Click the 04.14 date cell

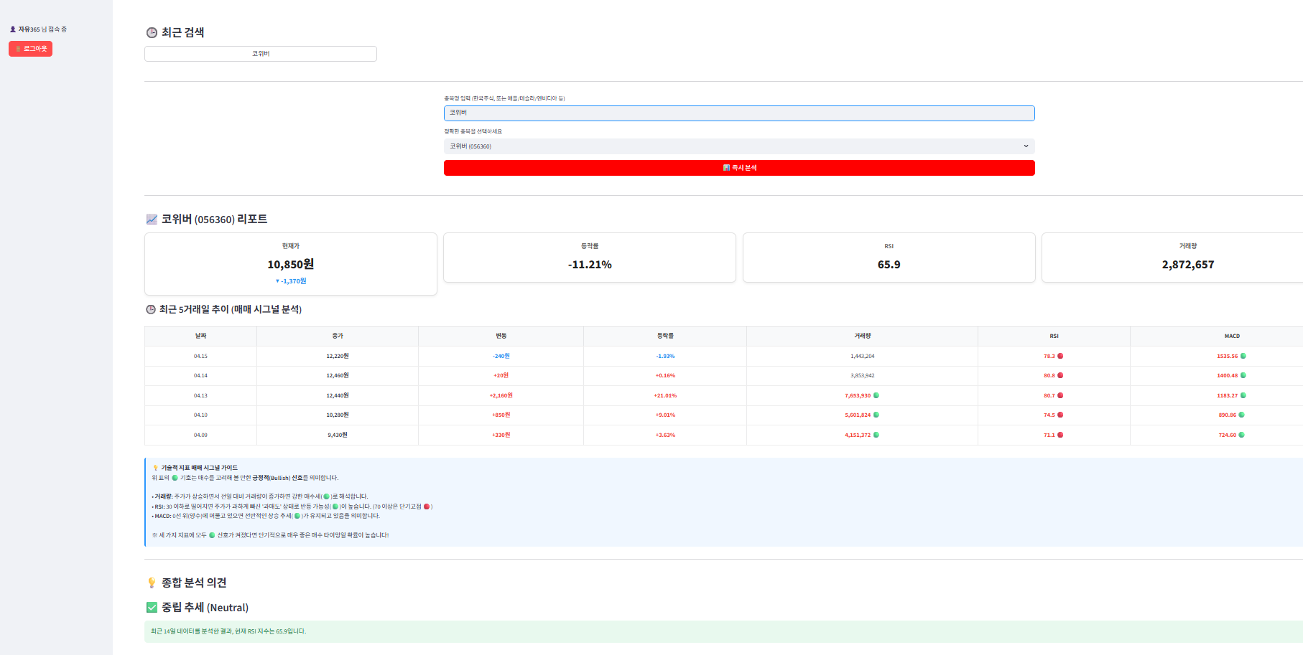200,375
